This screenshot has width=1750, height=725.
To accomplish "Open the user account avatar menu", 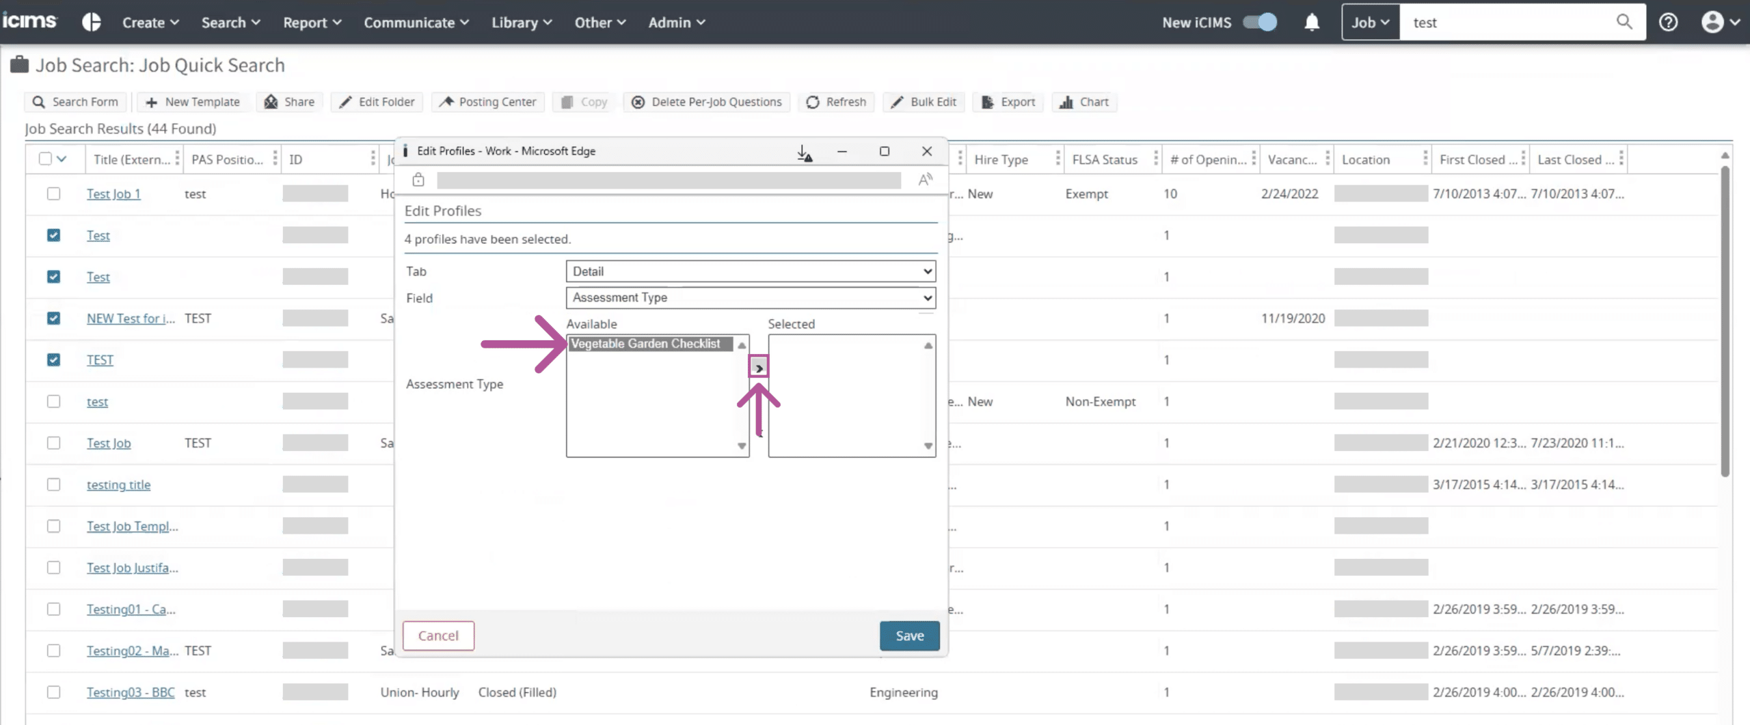I will click(1720, 23).
